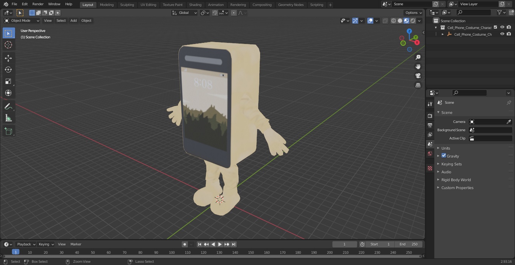Switch to Wireframe viewport shading
The image size is (515, 265).
point(394,21)
